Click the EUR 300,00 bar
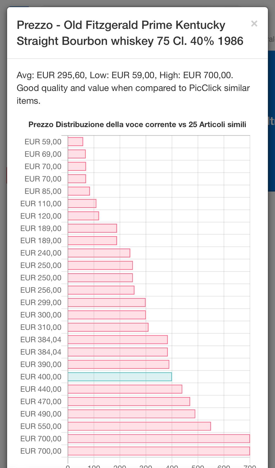Screen dimensions: 275x468 [107, 315]
